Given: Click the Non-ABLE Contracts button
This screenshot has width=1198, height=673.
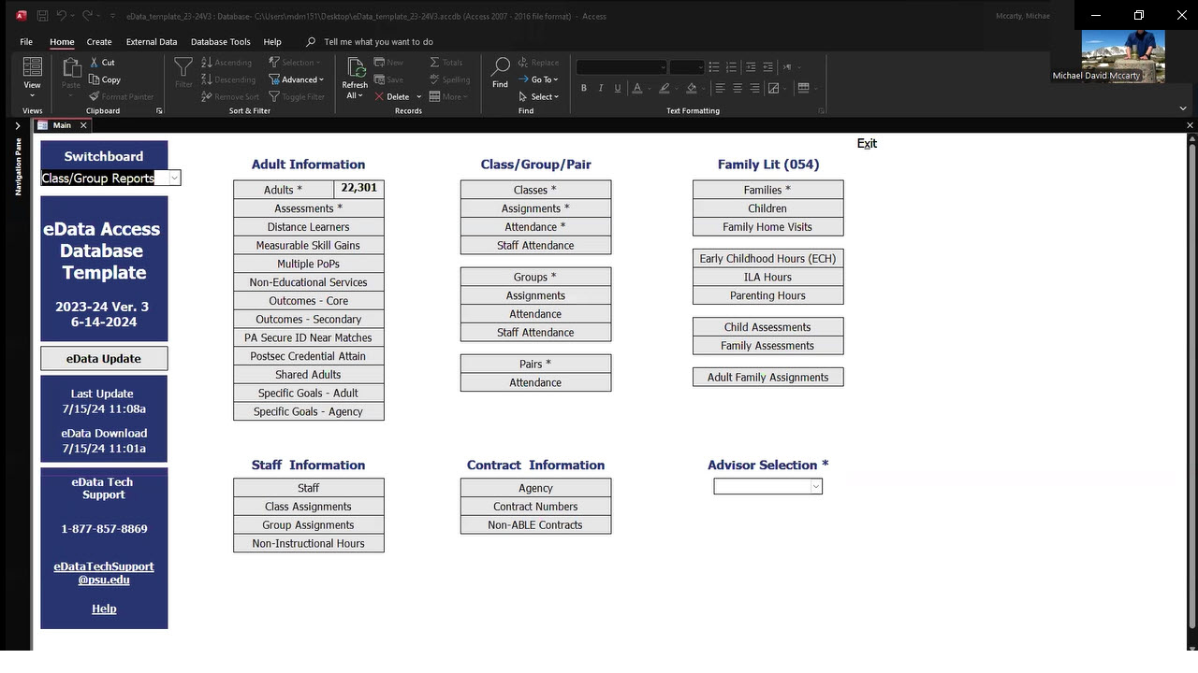Looking at the screenshot, I should pyautogui.click(x=535, y=524).
